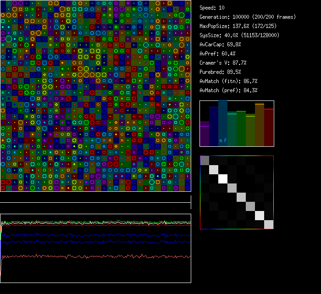The image size is (321, 294).
Task: Select the Generation counter text
Action: pos(248,17)
